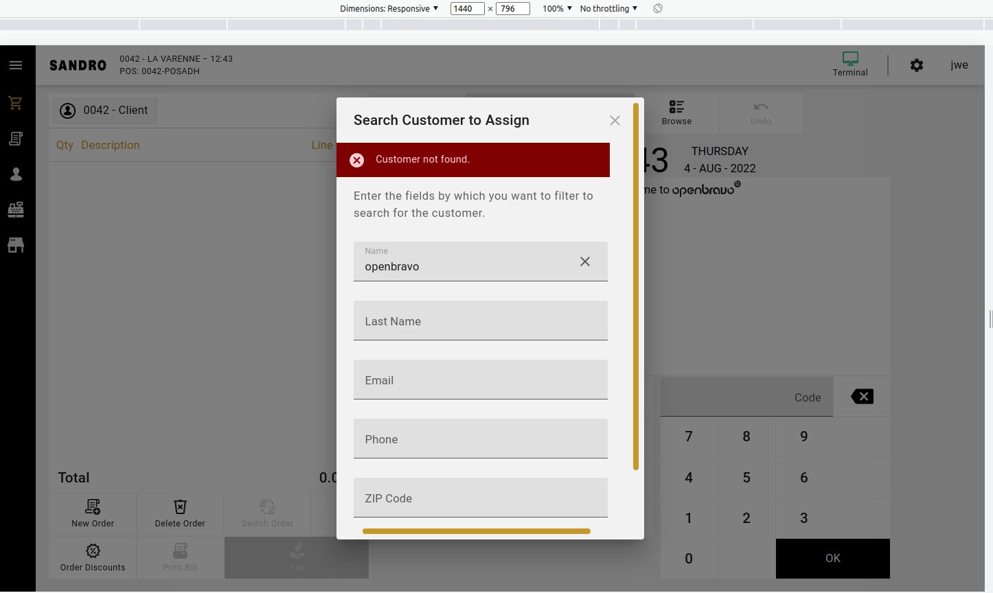
Task: Open settings gear icon
Action: pyautogui.click(x=917, y=65)
